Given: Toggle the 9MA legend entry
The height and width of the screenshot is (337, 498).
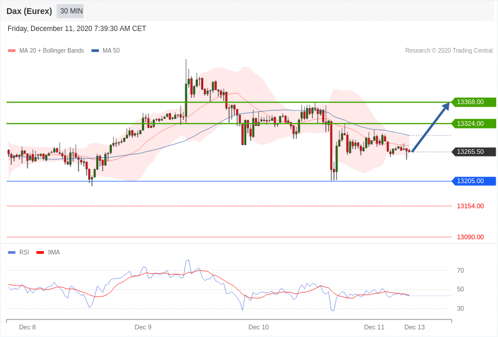Looking at the screenshot, I should pos(48,252).
